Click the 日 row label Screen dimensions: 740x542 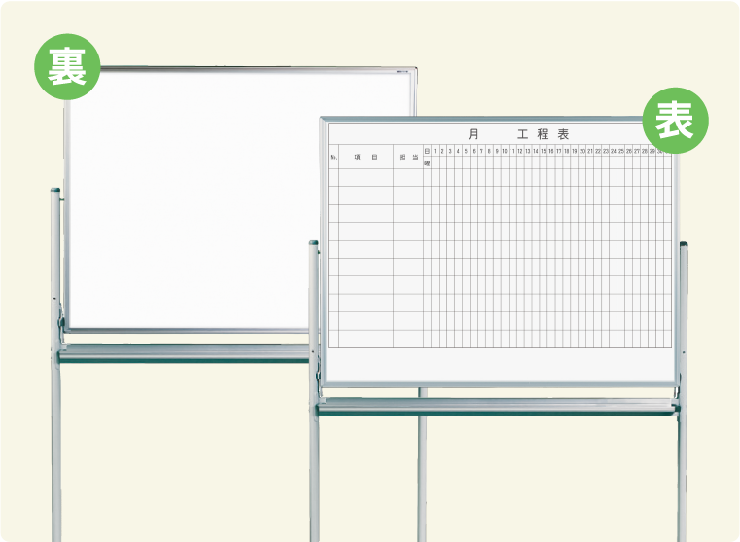[x=427, y=151]
